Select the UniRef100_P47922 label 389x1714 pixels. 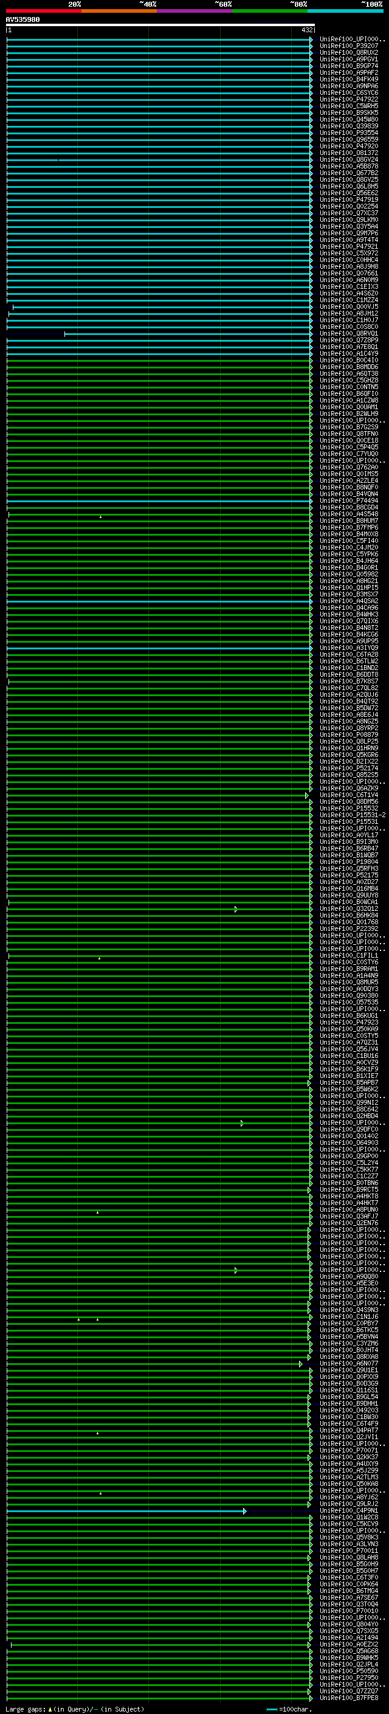[x=349, y=99]
